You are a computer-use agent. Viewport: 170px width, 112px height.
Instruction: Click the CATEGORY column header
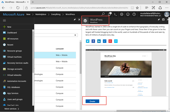point(60,49)
